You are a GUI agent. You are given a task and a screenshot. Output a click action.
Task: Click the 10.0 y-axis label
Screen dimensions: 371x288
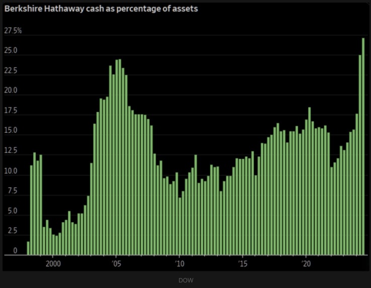pyautogui.click(x=12, y=171)
